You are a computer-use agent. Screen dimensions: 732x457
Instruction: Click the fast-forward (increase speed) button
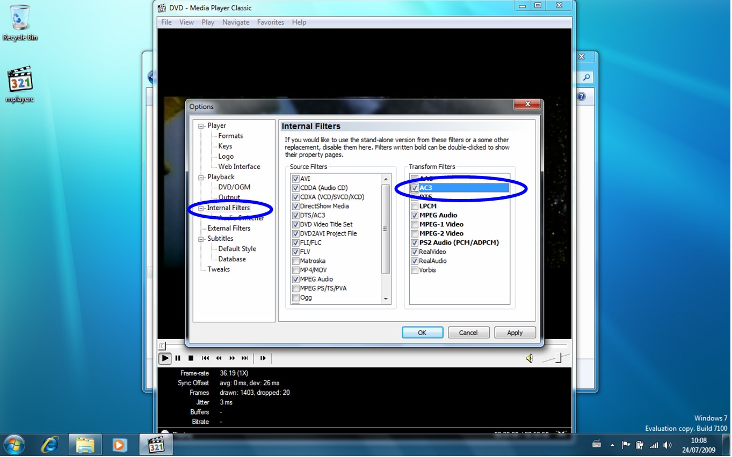click(232, 359)
